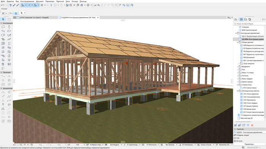Close the КД.BIMx Конструкции деревянные tab
The image size is (266, 149).
98,17
